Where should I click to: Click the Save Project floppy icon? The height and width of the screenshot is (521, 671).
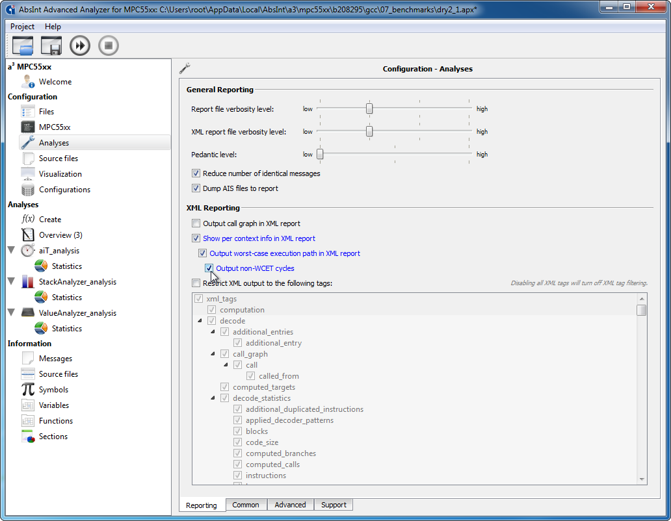pos(51,45)
